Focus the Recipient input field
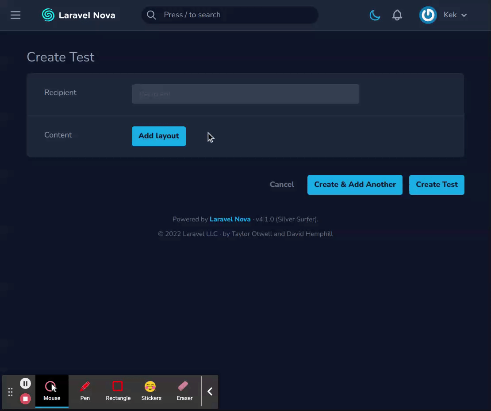The image size is (491, 411). click(245, 94)
